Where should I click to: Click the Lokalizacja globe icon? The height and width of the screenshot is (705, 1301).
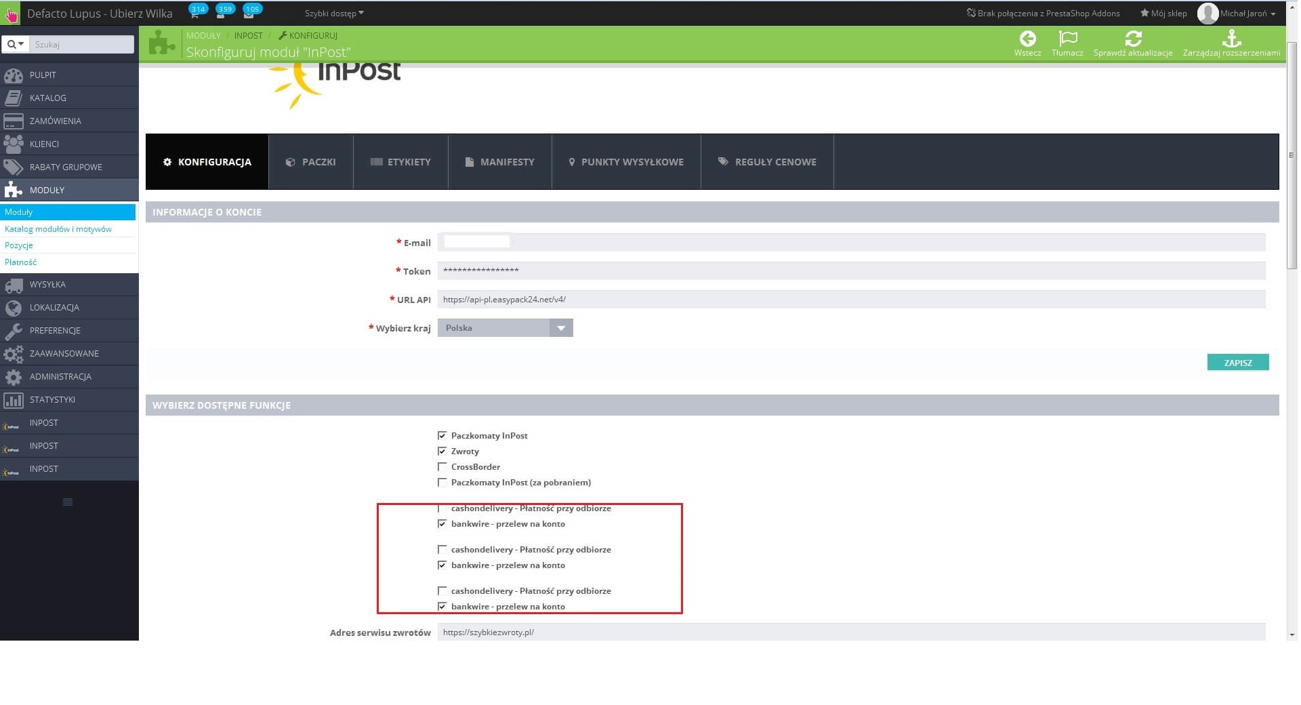(14, 308)
